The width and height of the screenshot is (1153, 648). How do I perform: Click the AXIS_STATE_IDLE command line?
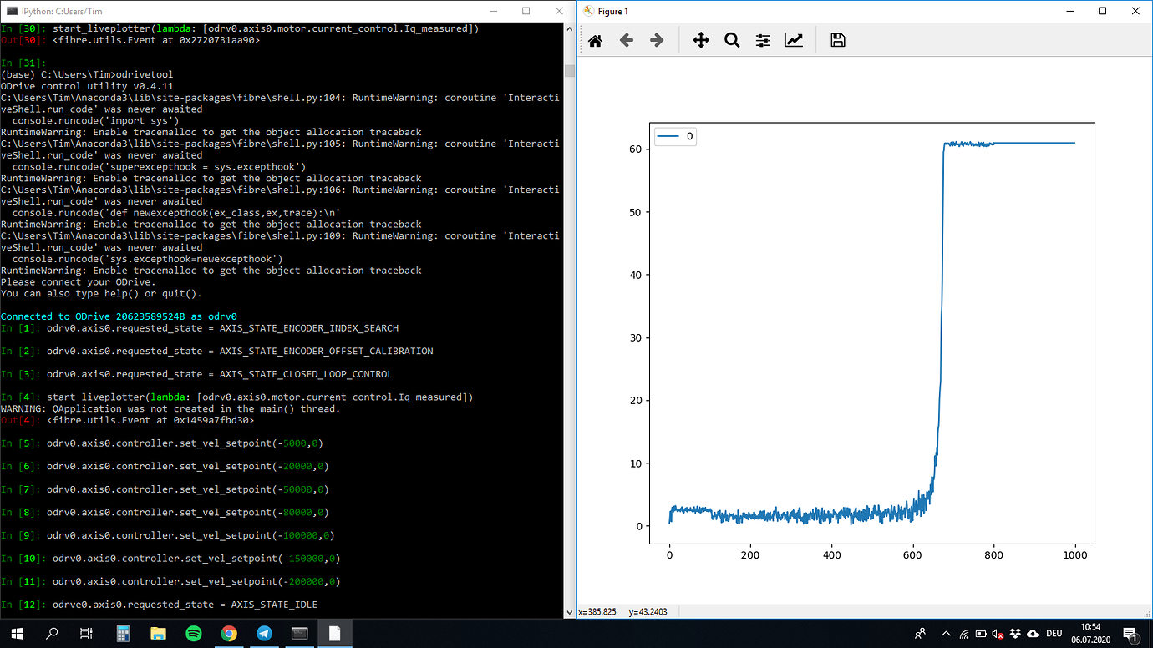tap(159, 605)
